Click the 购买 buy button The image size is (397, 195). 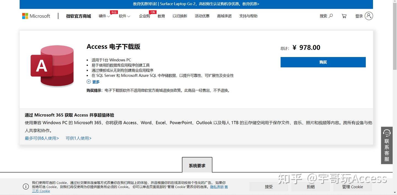[323, 62]
